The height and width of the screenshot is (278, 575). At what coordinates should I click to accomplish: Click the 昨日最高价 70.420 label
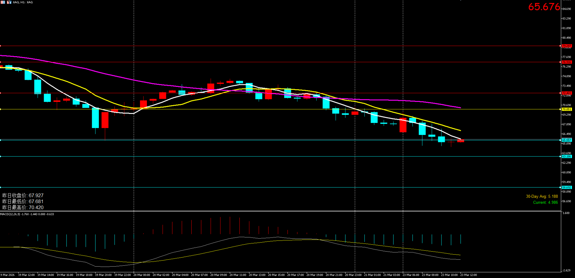(x=23, y=207)
